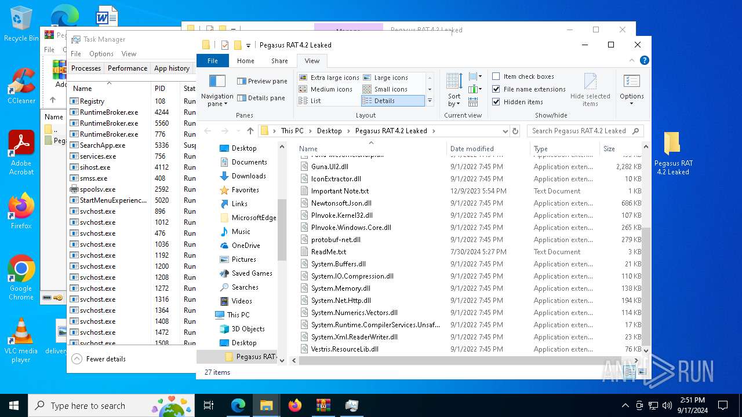This screenshot has height=417, width=742.
Task: Open the Navigation pane dropdown
Action: (x=217, y=91)
